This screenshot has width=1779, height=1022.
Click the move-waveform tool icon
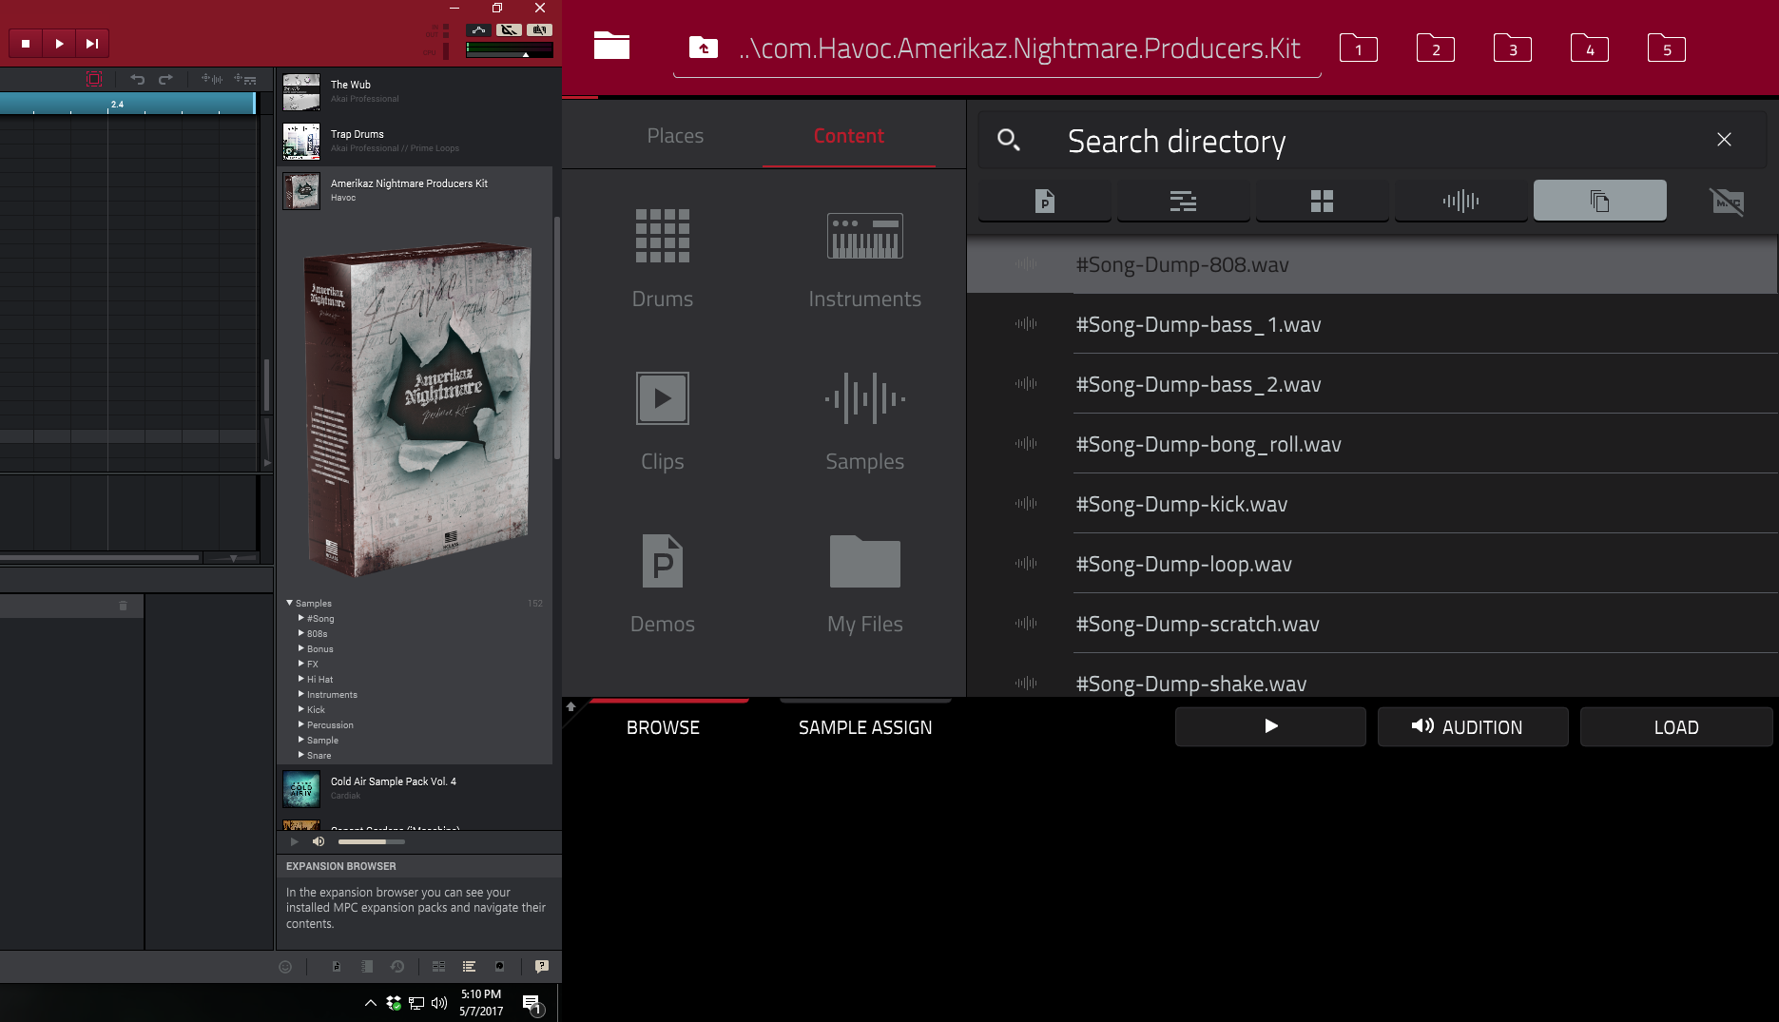[x=211, y=79]
